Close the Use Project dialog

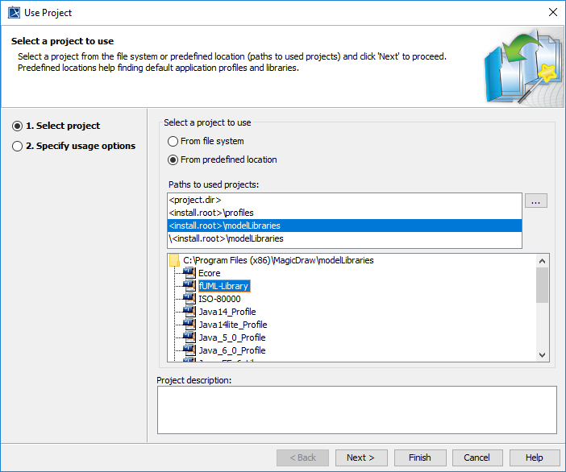click(552, 12)
